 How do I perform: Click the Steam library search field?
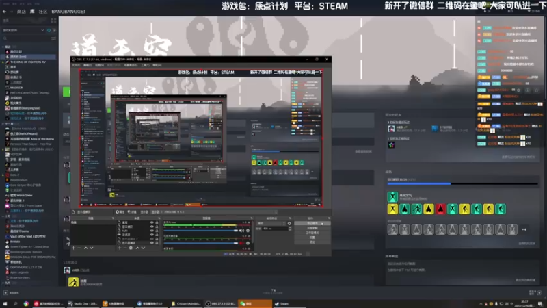[26, 38]
